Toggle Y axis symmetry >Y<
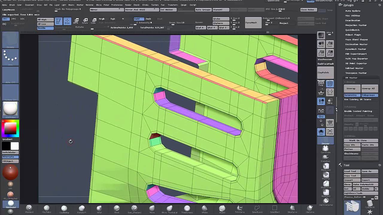 pos(13,19)
